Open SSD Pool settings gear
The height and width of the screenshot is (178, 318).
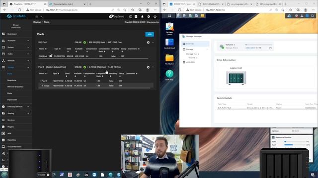(x=148, y=43)
